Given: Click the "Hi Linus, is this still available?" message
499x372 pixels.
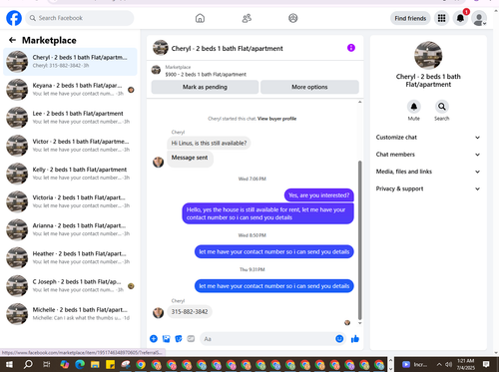Looking at the screenshot, I should [x=209, y=143].
